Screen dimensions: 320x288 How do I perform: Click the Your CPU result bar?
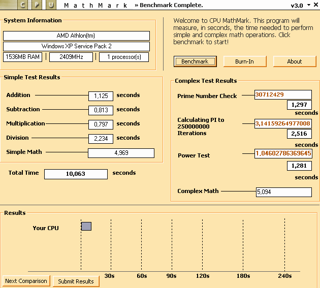86,226
